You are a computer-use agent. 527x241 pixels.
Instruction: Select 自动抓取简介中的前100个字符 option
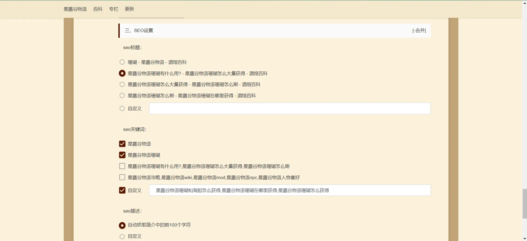pyautogui.click(x=122, y=225)
